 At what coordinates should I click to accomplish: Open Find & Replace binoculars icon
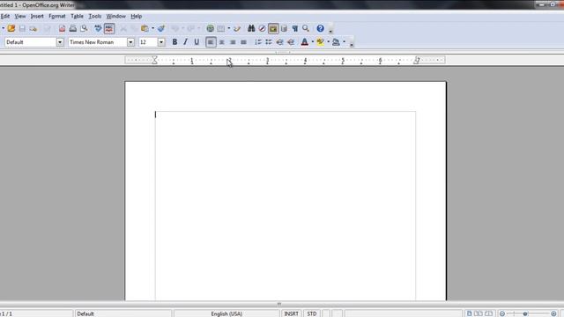click(x=251, y=28)
